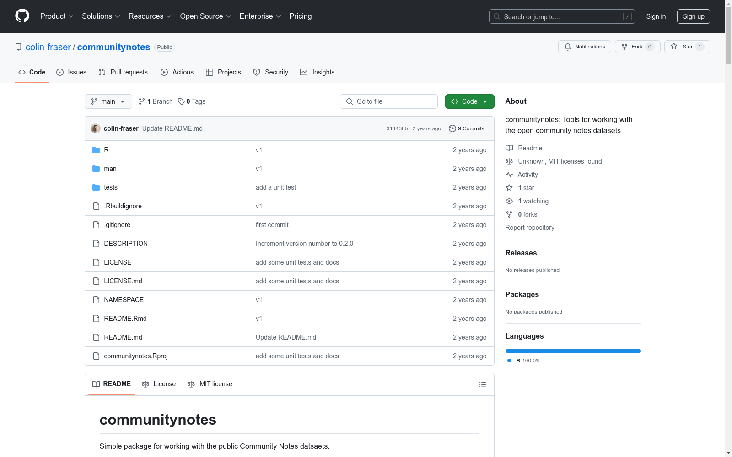The width and height of the screenshot is (732, 457).
Task: Switch to the Issues tab
Action: [71, 72]
